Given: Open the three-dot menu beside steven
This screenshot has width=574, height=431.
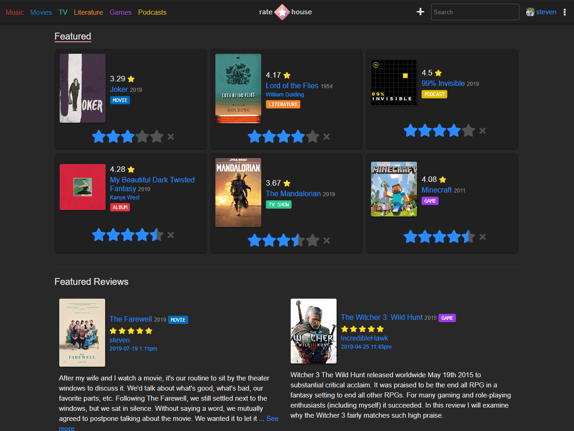Looking at the screenshot, I should [x=565, y=12].
